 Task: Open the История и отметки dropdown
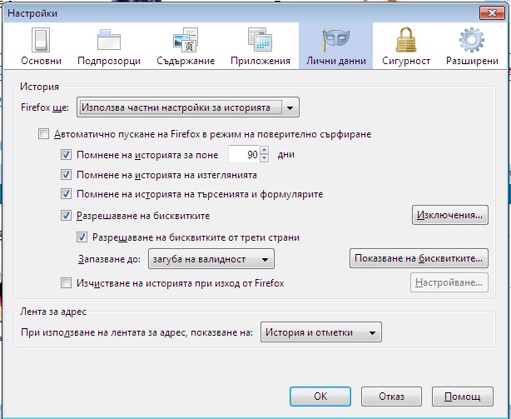[321, 332]
